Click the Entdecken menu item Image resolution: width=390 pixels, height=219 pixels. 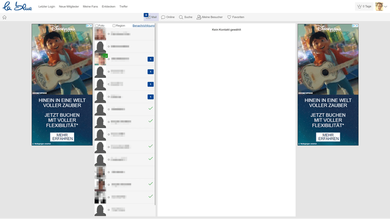[108, 6]
